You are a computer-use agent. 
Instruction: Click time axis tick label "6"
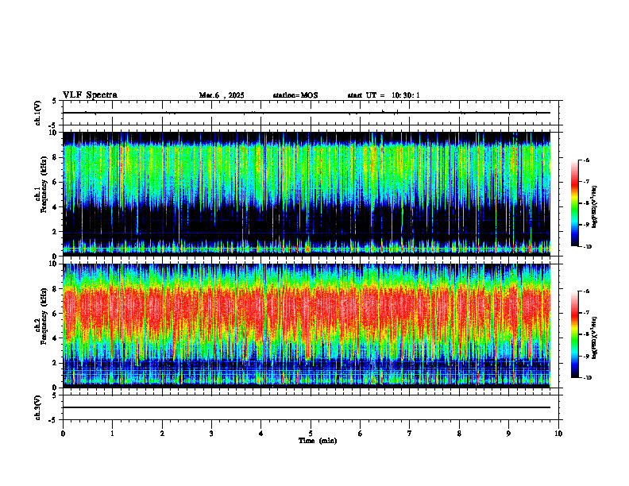pos(361,434)
